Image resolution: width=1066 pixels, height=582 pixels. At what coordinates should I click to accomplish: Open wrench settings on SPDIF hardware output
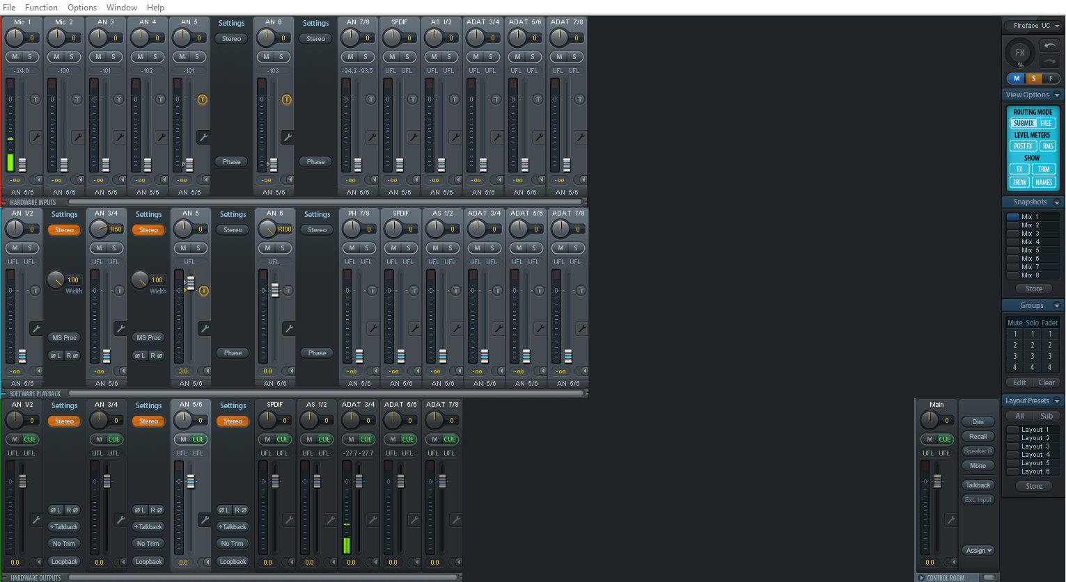[x=288, y=519]
